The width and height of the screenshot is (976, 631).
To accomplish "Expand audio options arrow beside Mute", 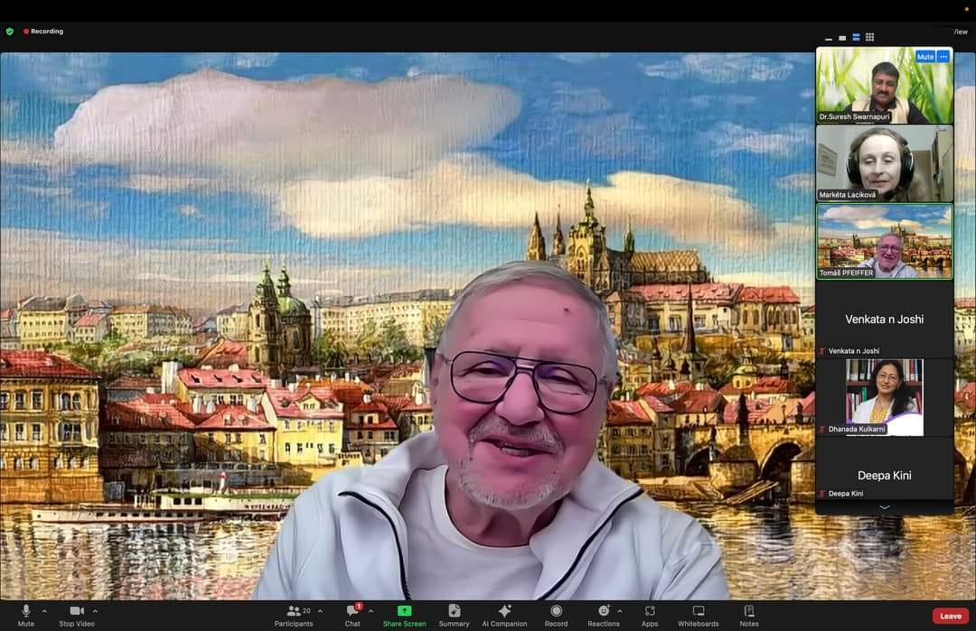I will coord(44,611).
